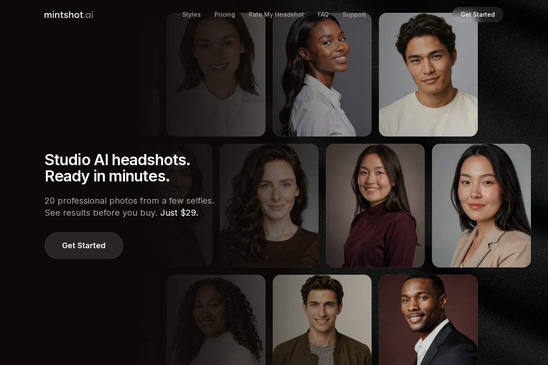Visit the Support page
Screen dimensions: 548x365
[x=354, y=15]
